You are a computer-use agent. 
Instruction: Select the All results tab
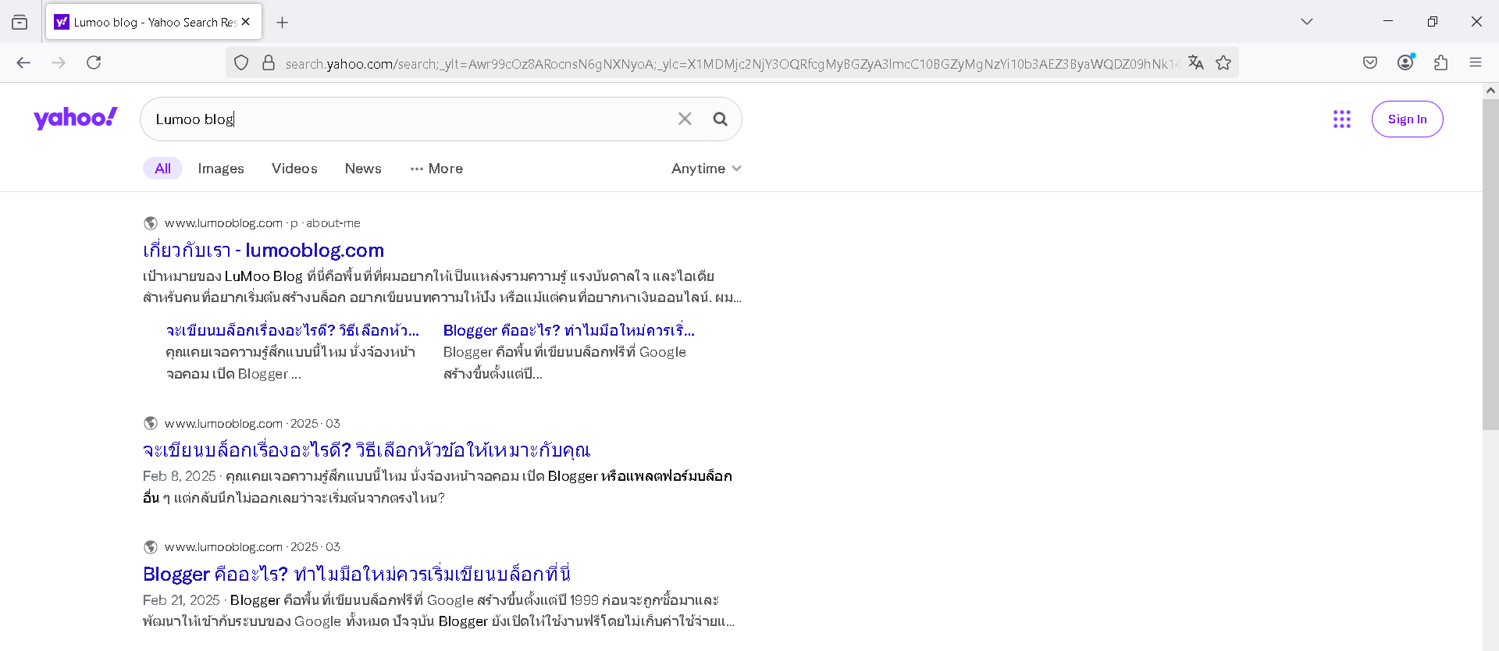coord(162,169)
